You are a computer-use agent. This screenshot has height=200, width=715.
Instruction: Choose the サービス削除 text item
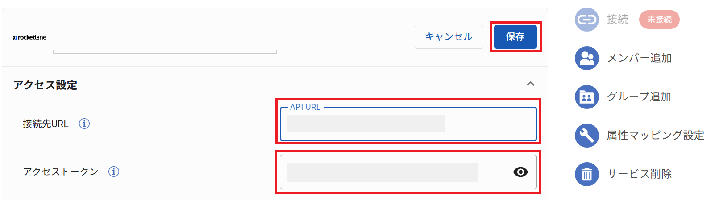[639, 174]
